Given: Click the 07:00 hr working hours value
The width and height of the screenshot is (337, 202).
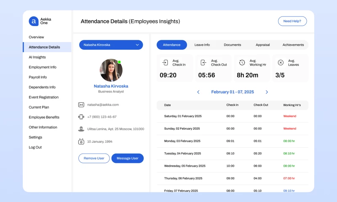Looking at the screenshot, I should point(289,178).
